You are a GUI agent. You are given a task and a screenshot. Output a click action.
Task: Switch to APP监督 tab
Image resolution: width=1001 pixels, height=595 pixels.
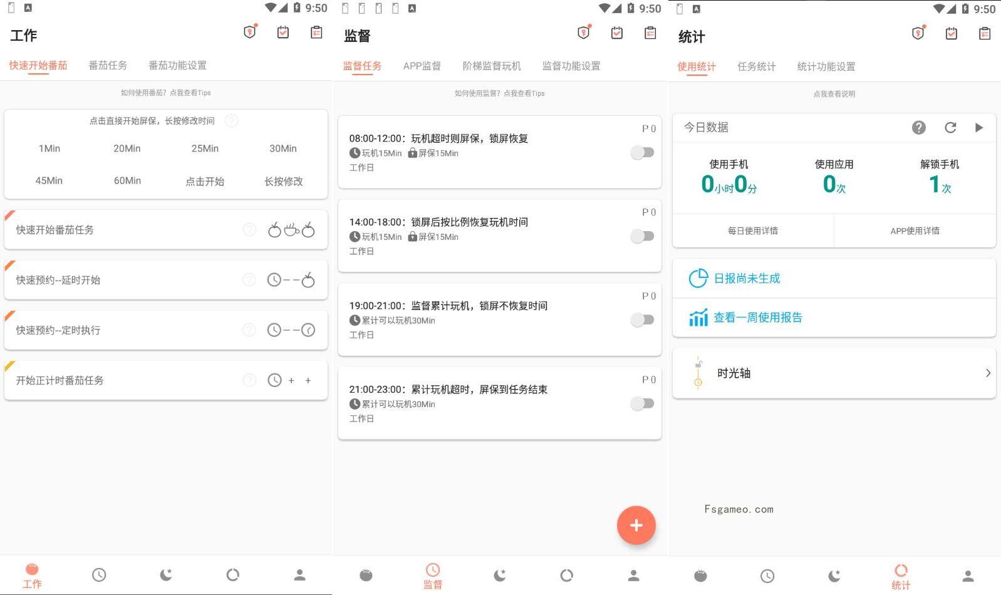[422, 66]
